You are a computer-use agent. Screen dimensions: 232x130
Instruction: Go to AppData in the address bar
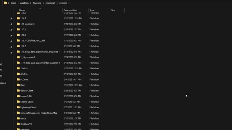point(24,3)
